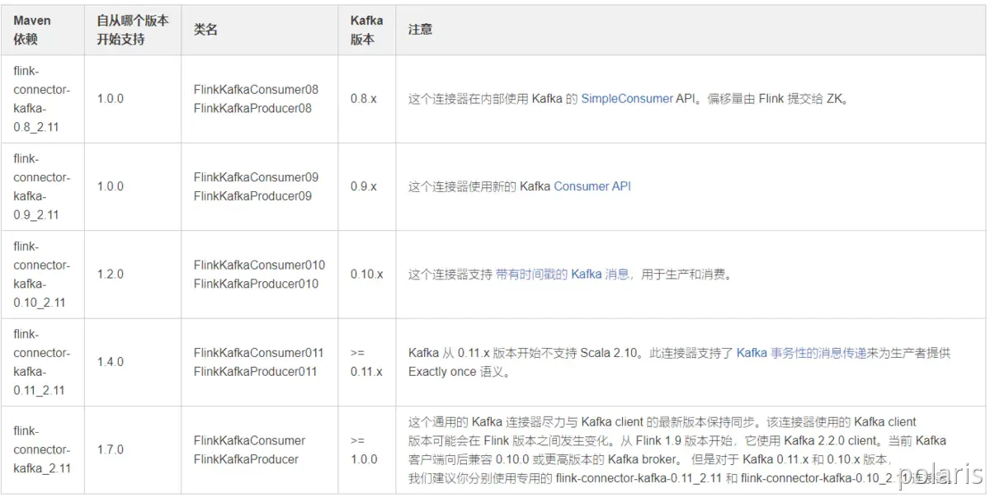Select the Kafka 版本 column header

pos(367,30)
